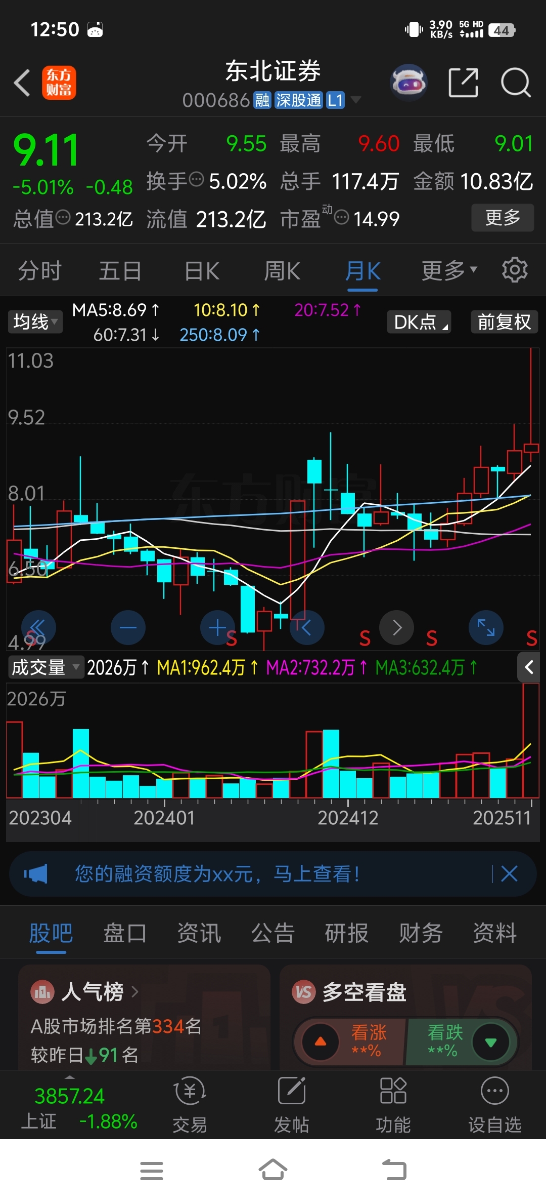Open the Eastmoney orange logo
Image resolution: width=546 pixels, height=1203 pixels.
point(59,83)
